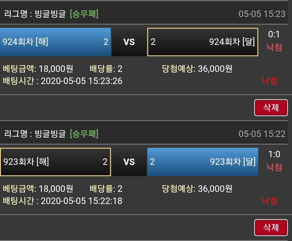Delete the 924회차 bet record
The image size is (292, 241).
[x=271, y=108]
